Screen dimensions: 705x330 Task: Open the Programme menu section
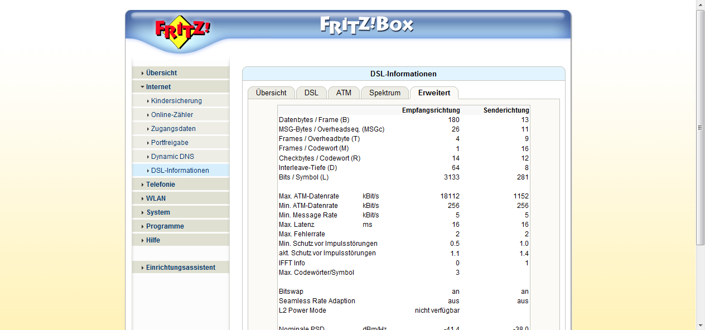pos(165,226)
